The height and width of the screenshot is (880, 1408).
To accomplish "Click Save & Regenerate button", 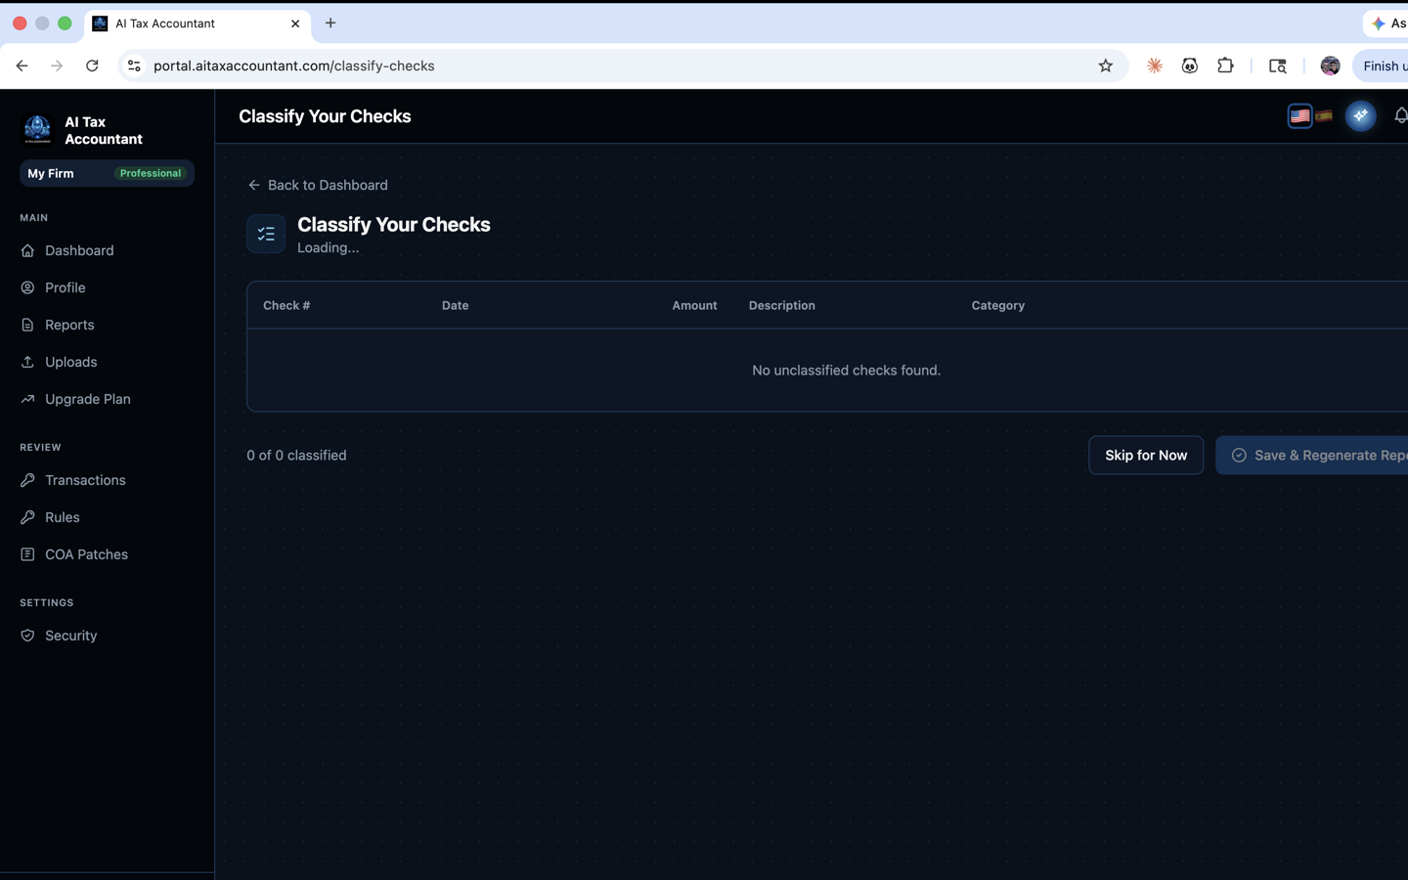I will pyautogui.click(x=1312, y=455).
